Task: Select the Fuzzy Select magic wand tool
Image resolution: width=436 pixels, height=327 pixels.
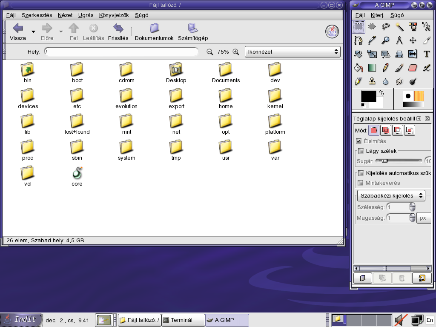Action: coord(399,27)
